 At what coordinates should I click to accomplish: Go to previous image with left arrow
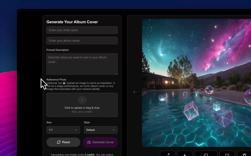135,92
